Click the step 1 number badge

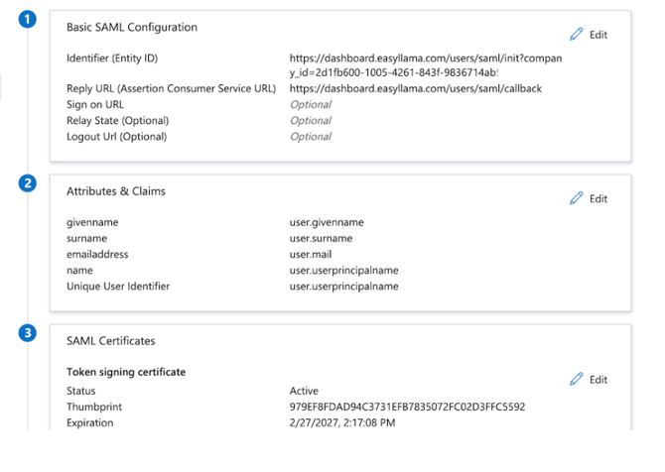coord(29,20)
